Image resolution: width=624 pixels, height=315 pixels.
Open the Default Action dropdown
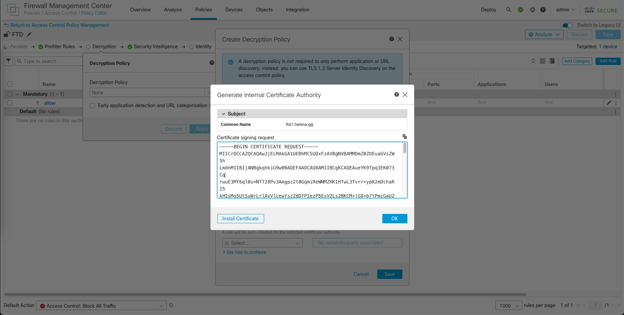(101, 306)
